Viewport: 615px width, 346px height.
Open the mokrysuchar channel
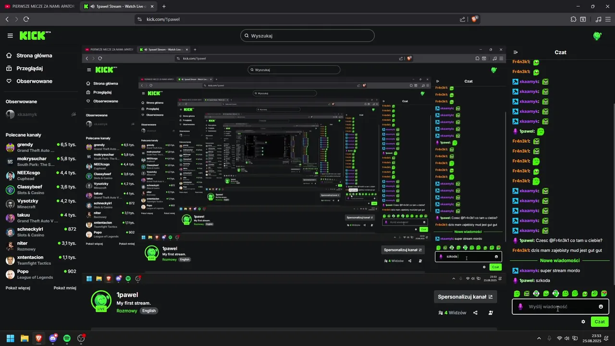(41, 161)
